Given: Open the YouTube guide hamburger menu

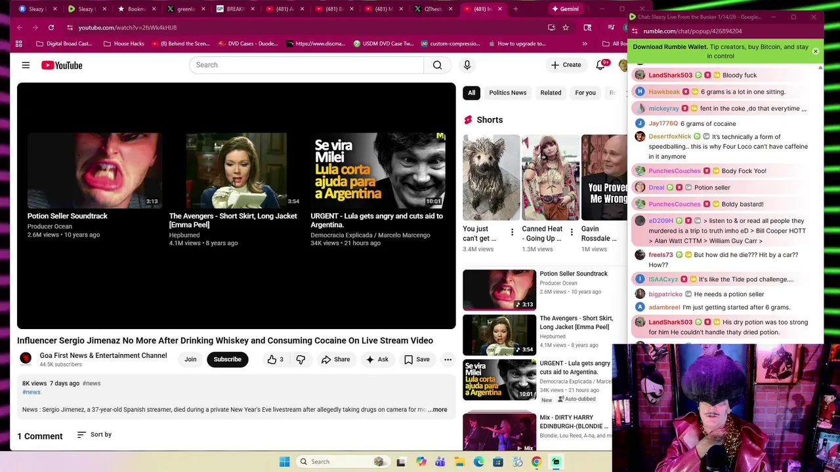Looking at the screenshot, I should pyautogui.click(x=26, y=65).
